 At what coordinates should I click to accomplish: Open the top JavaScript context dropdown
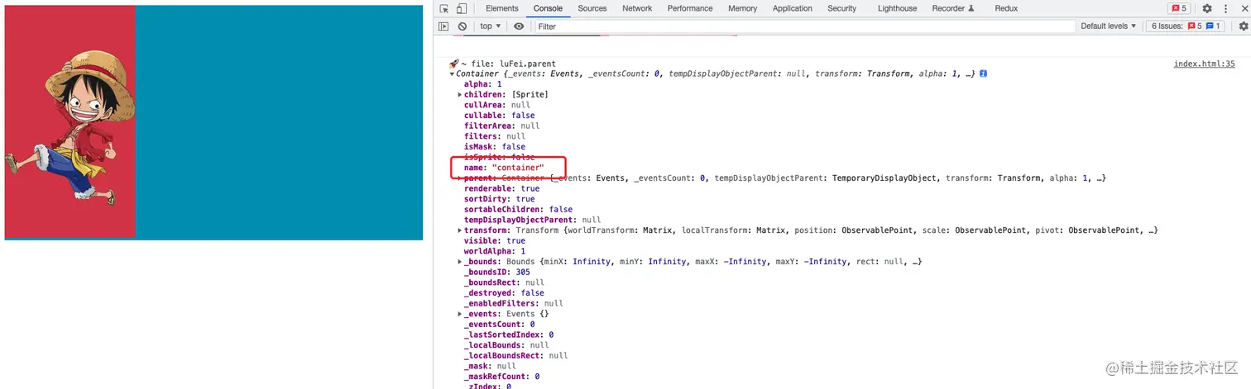[x=490, y=26]
